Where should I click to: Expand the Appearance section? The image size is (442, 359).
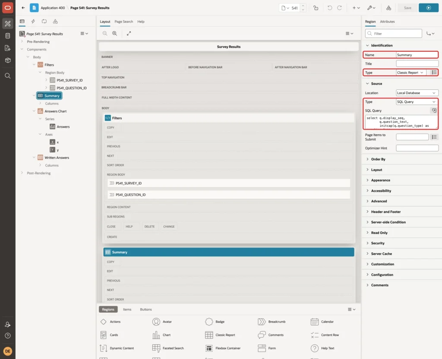[380, 180]
